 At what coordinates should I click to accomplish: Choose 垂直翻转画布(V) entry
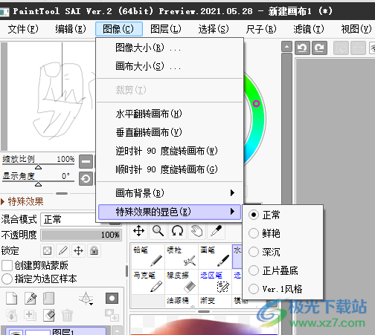pyautogui.click(x=170, y=132)
